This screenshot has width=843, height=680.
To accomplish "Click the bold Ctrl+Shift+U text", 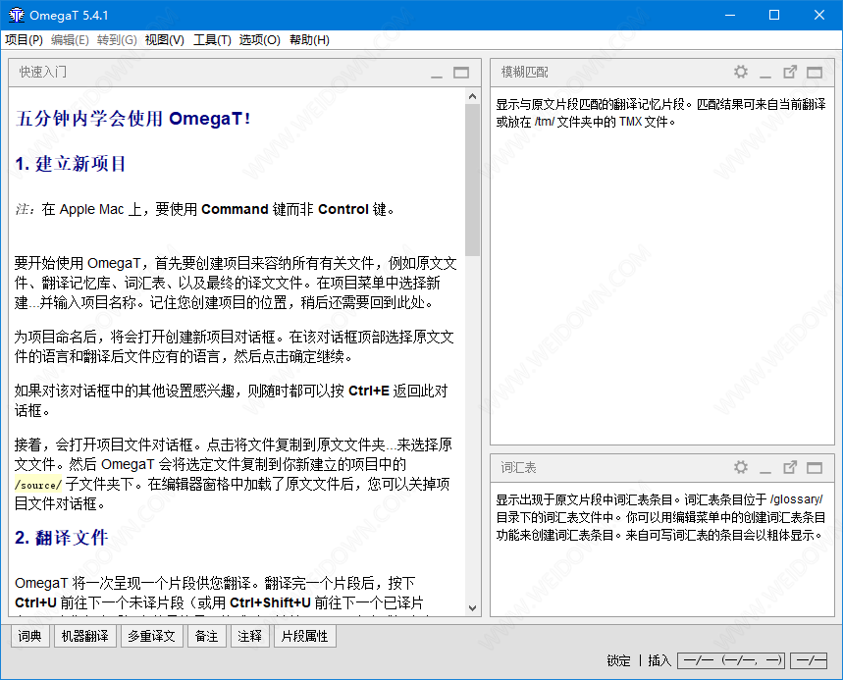I will pyautogui.click(x=271, y=602).
